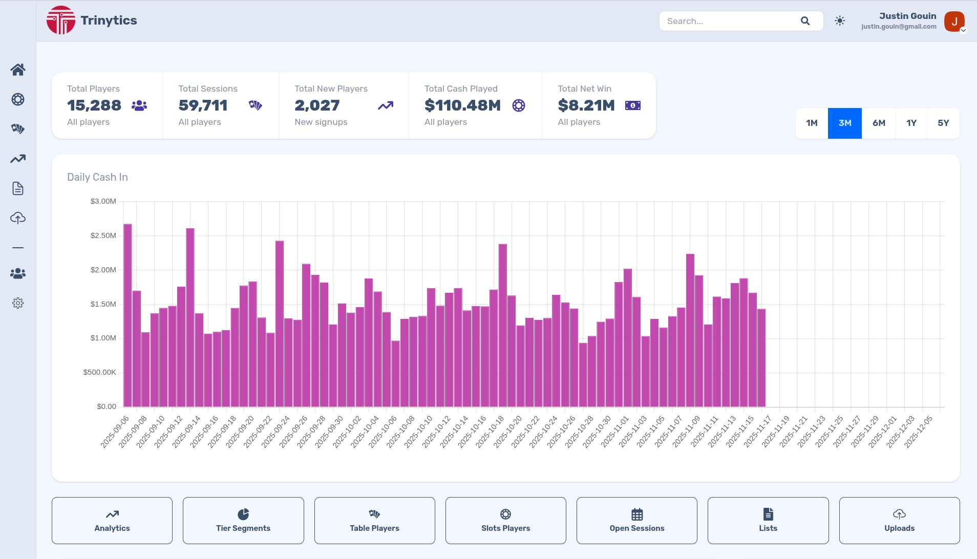
Task: Click the Total Net Win money icon
Action: [x=633, y=105]
